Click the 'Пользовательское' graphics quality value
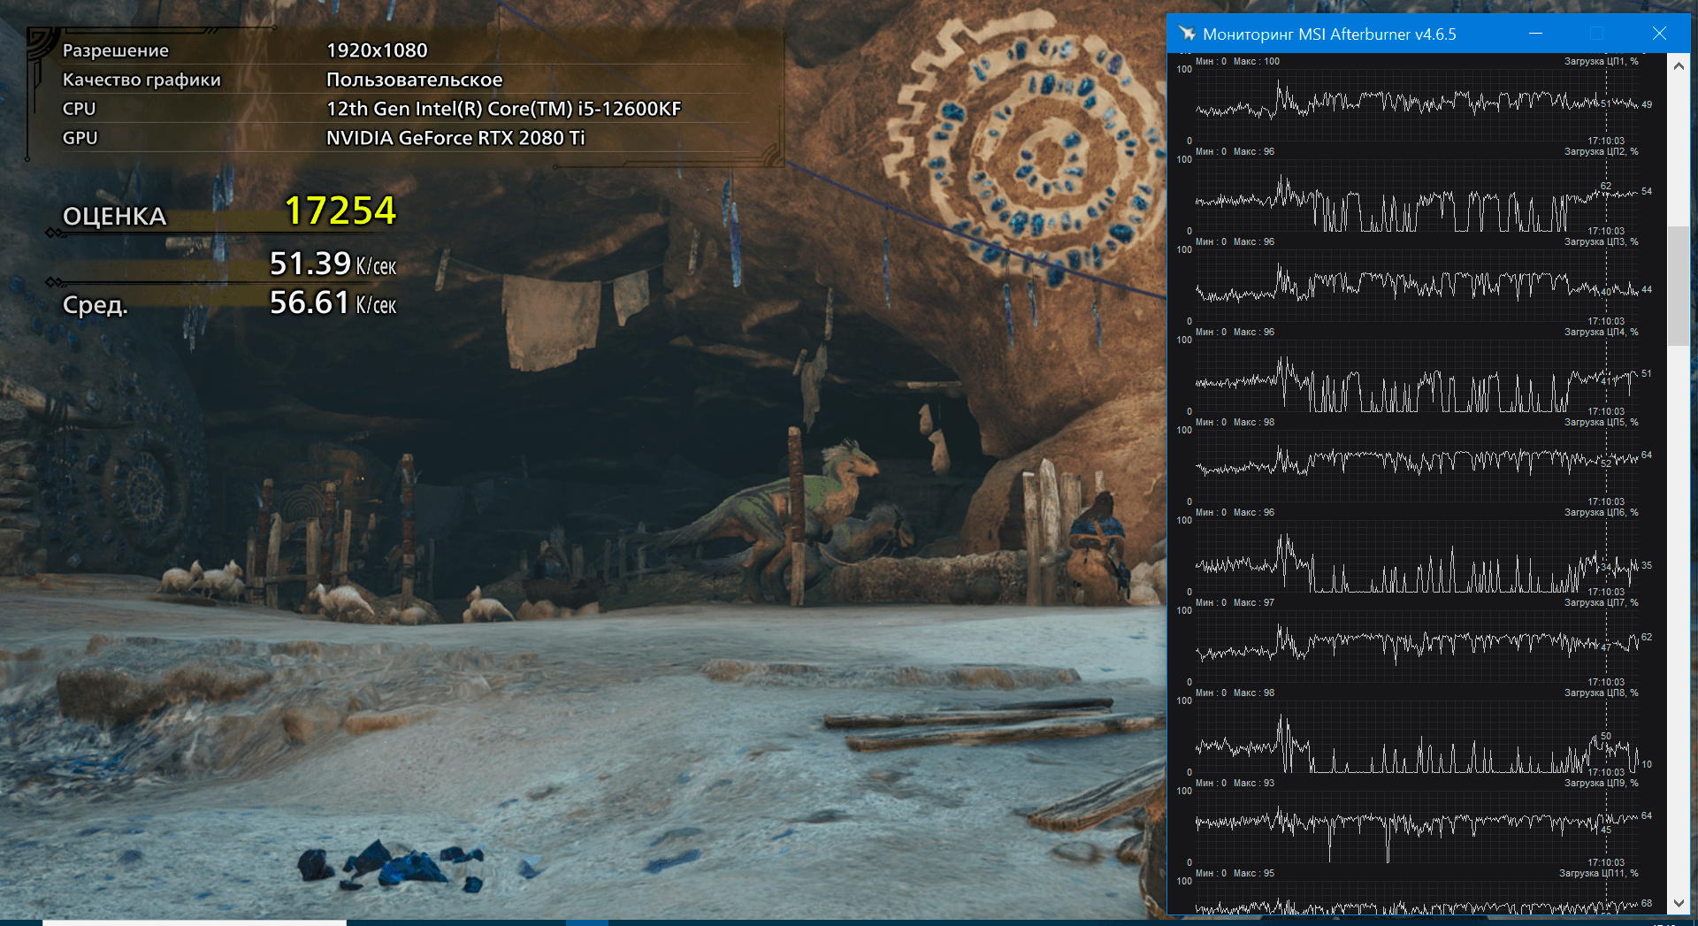This screenshot has height=926, width=1698. [x=414, y=80]
